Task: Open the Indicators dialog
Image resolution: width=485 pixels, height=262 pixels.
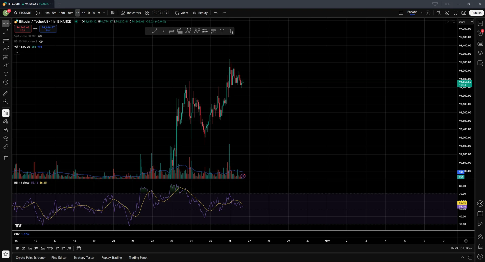Action: (x=131, y=13)
